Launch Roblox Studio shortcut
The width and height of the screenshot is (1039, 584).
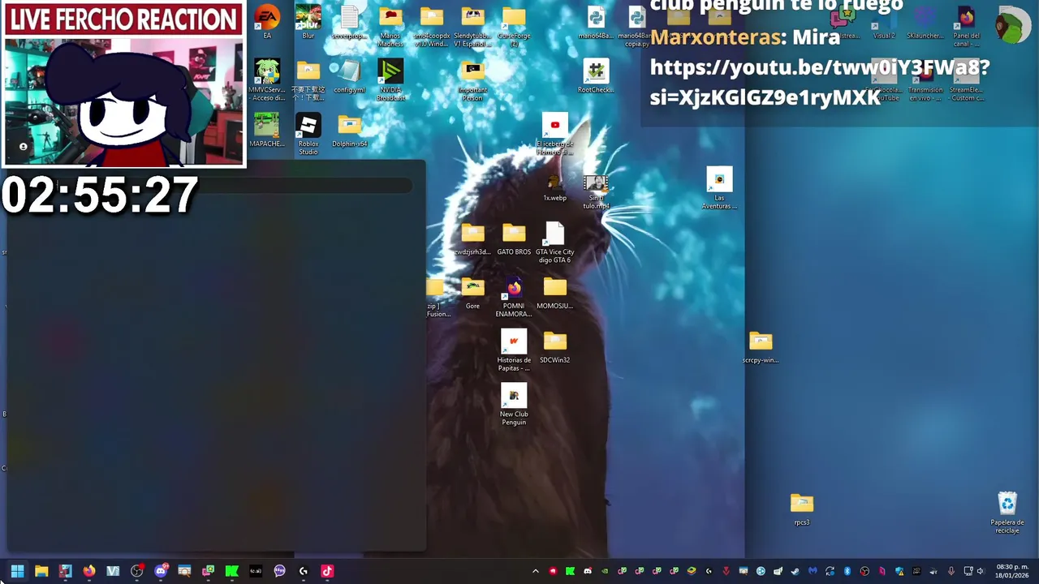[308, 134]
